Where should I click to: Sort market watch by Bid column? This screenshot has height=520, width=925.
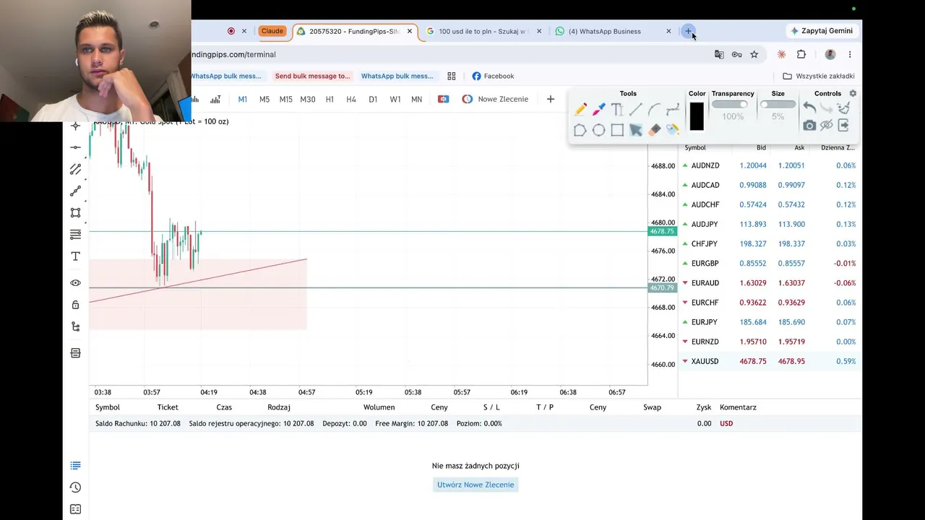(x=761, y=147)
